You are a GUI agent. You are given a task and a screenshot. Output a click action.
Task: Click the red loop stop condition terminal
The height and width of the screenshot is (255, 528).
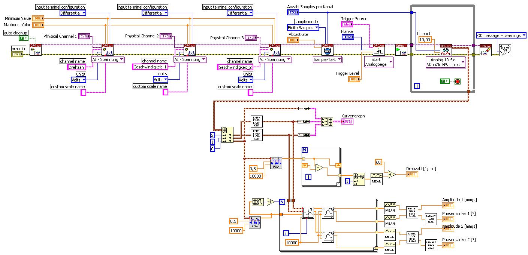457,81
